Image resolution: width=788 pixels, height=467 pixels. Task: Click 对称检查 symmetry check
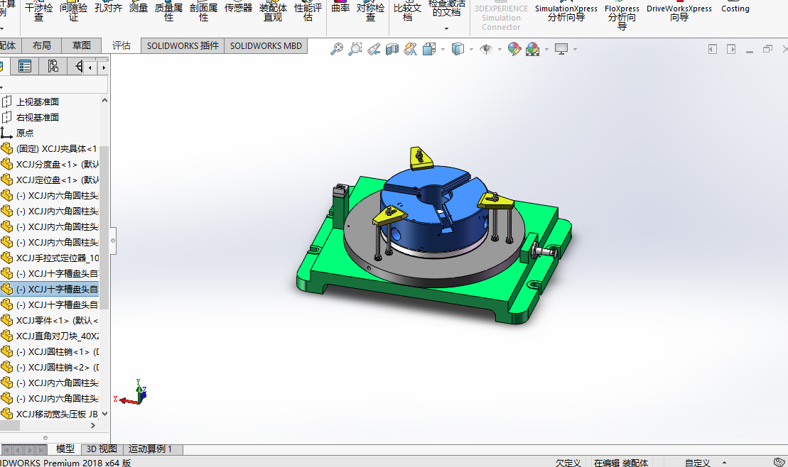click(x=370, y=12)
